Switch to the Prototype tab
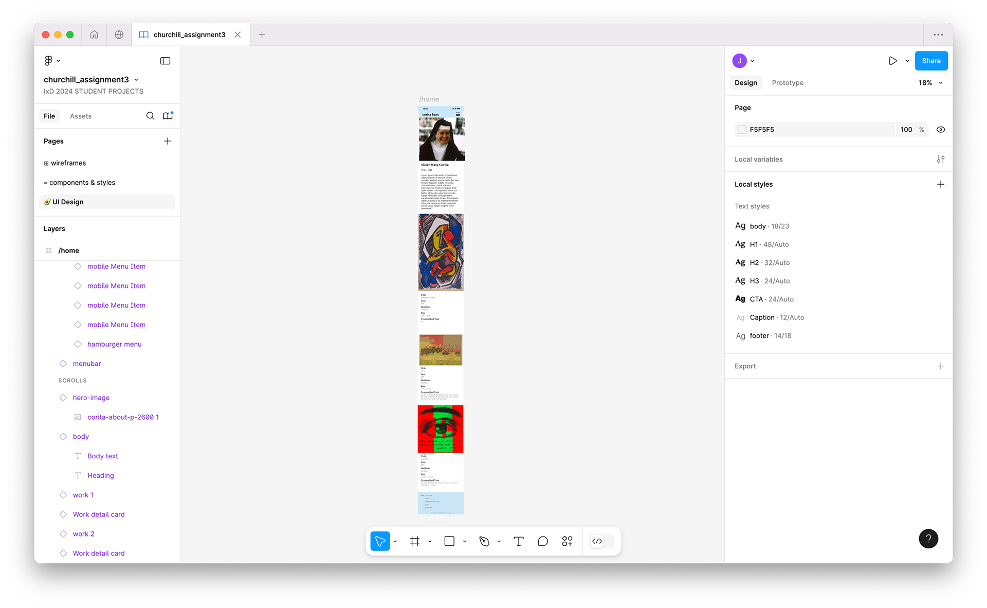Image resolution: width=987 pixels, height=608 pixels. click(x=788, y=83)
